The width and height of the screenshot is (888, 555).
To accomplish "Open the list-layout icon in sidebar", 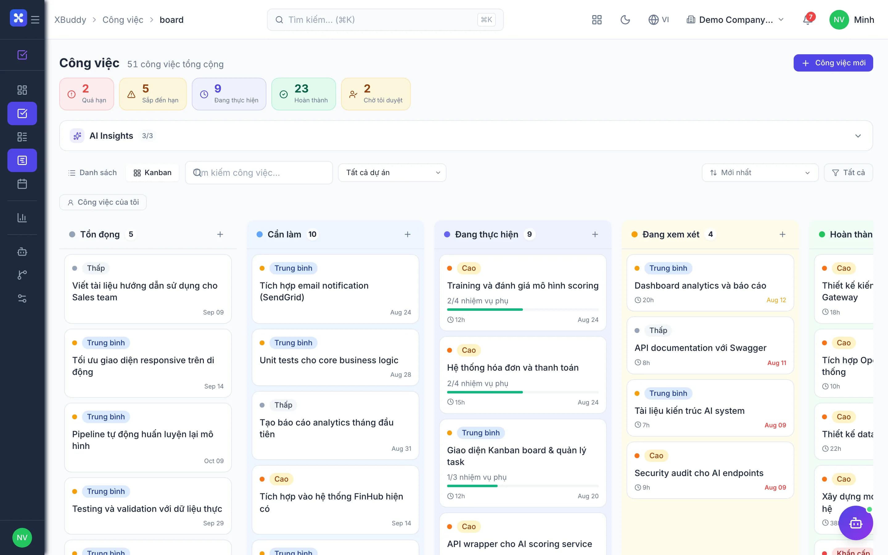I will tap(22, 137).
